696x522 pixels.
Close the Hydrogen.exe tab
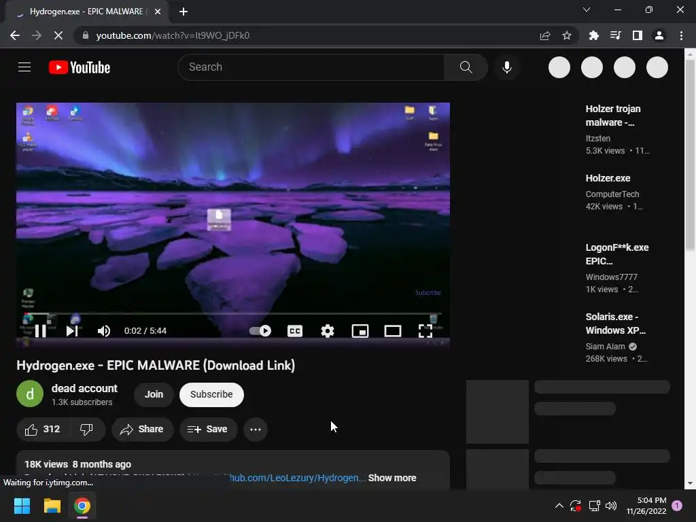157,12
